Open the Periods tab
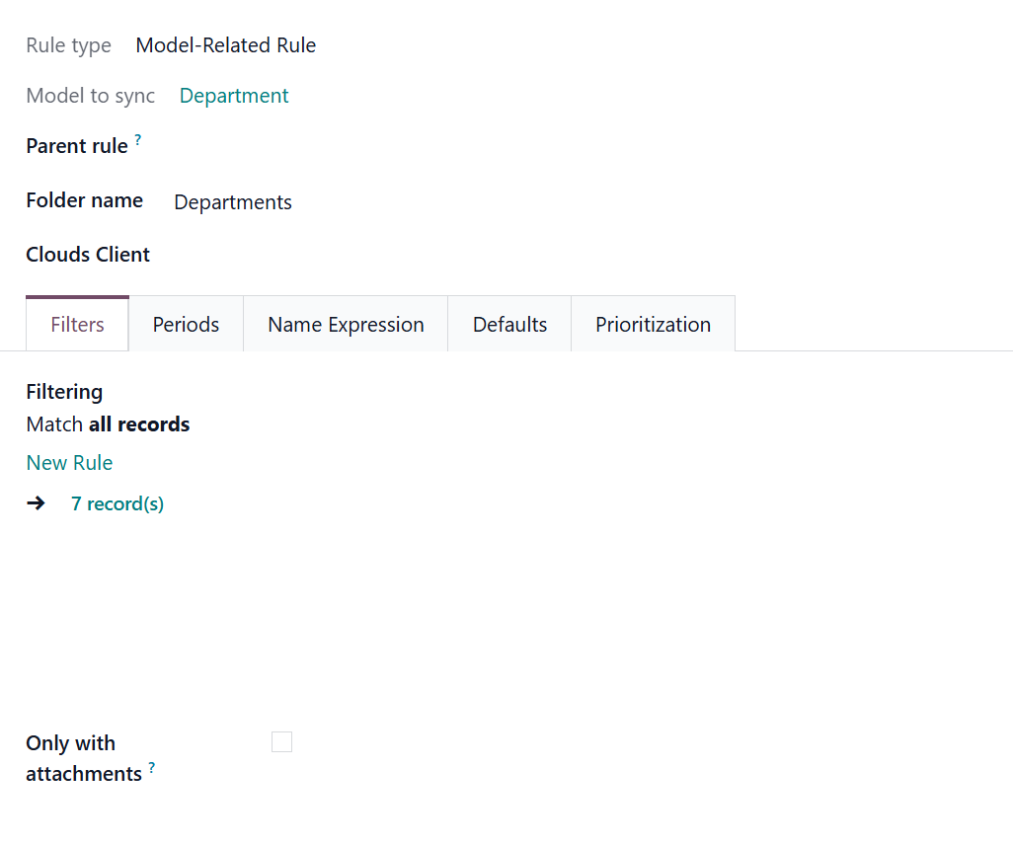Viewport: 1013px width, 845px height. (186, 325)
